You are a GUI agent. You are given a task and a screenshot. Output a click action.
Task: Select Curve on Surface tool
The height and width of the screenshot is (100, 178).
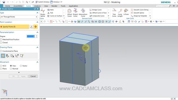click(55, 16)
